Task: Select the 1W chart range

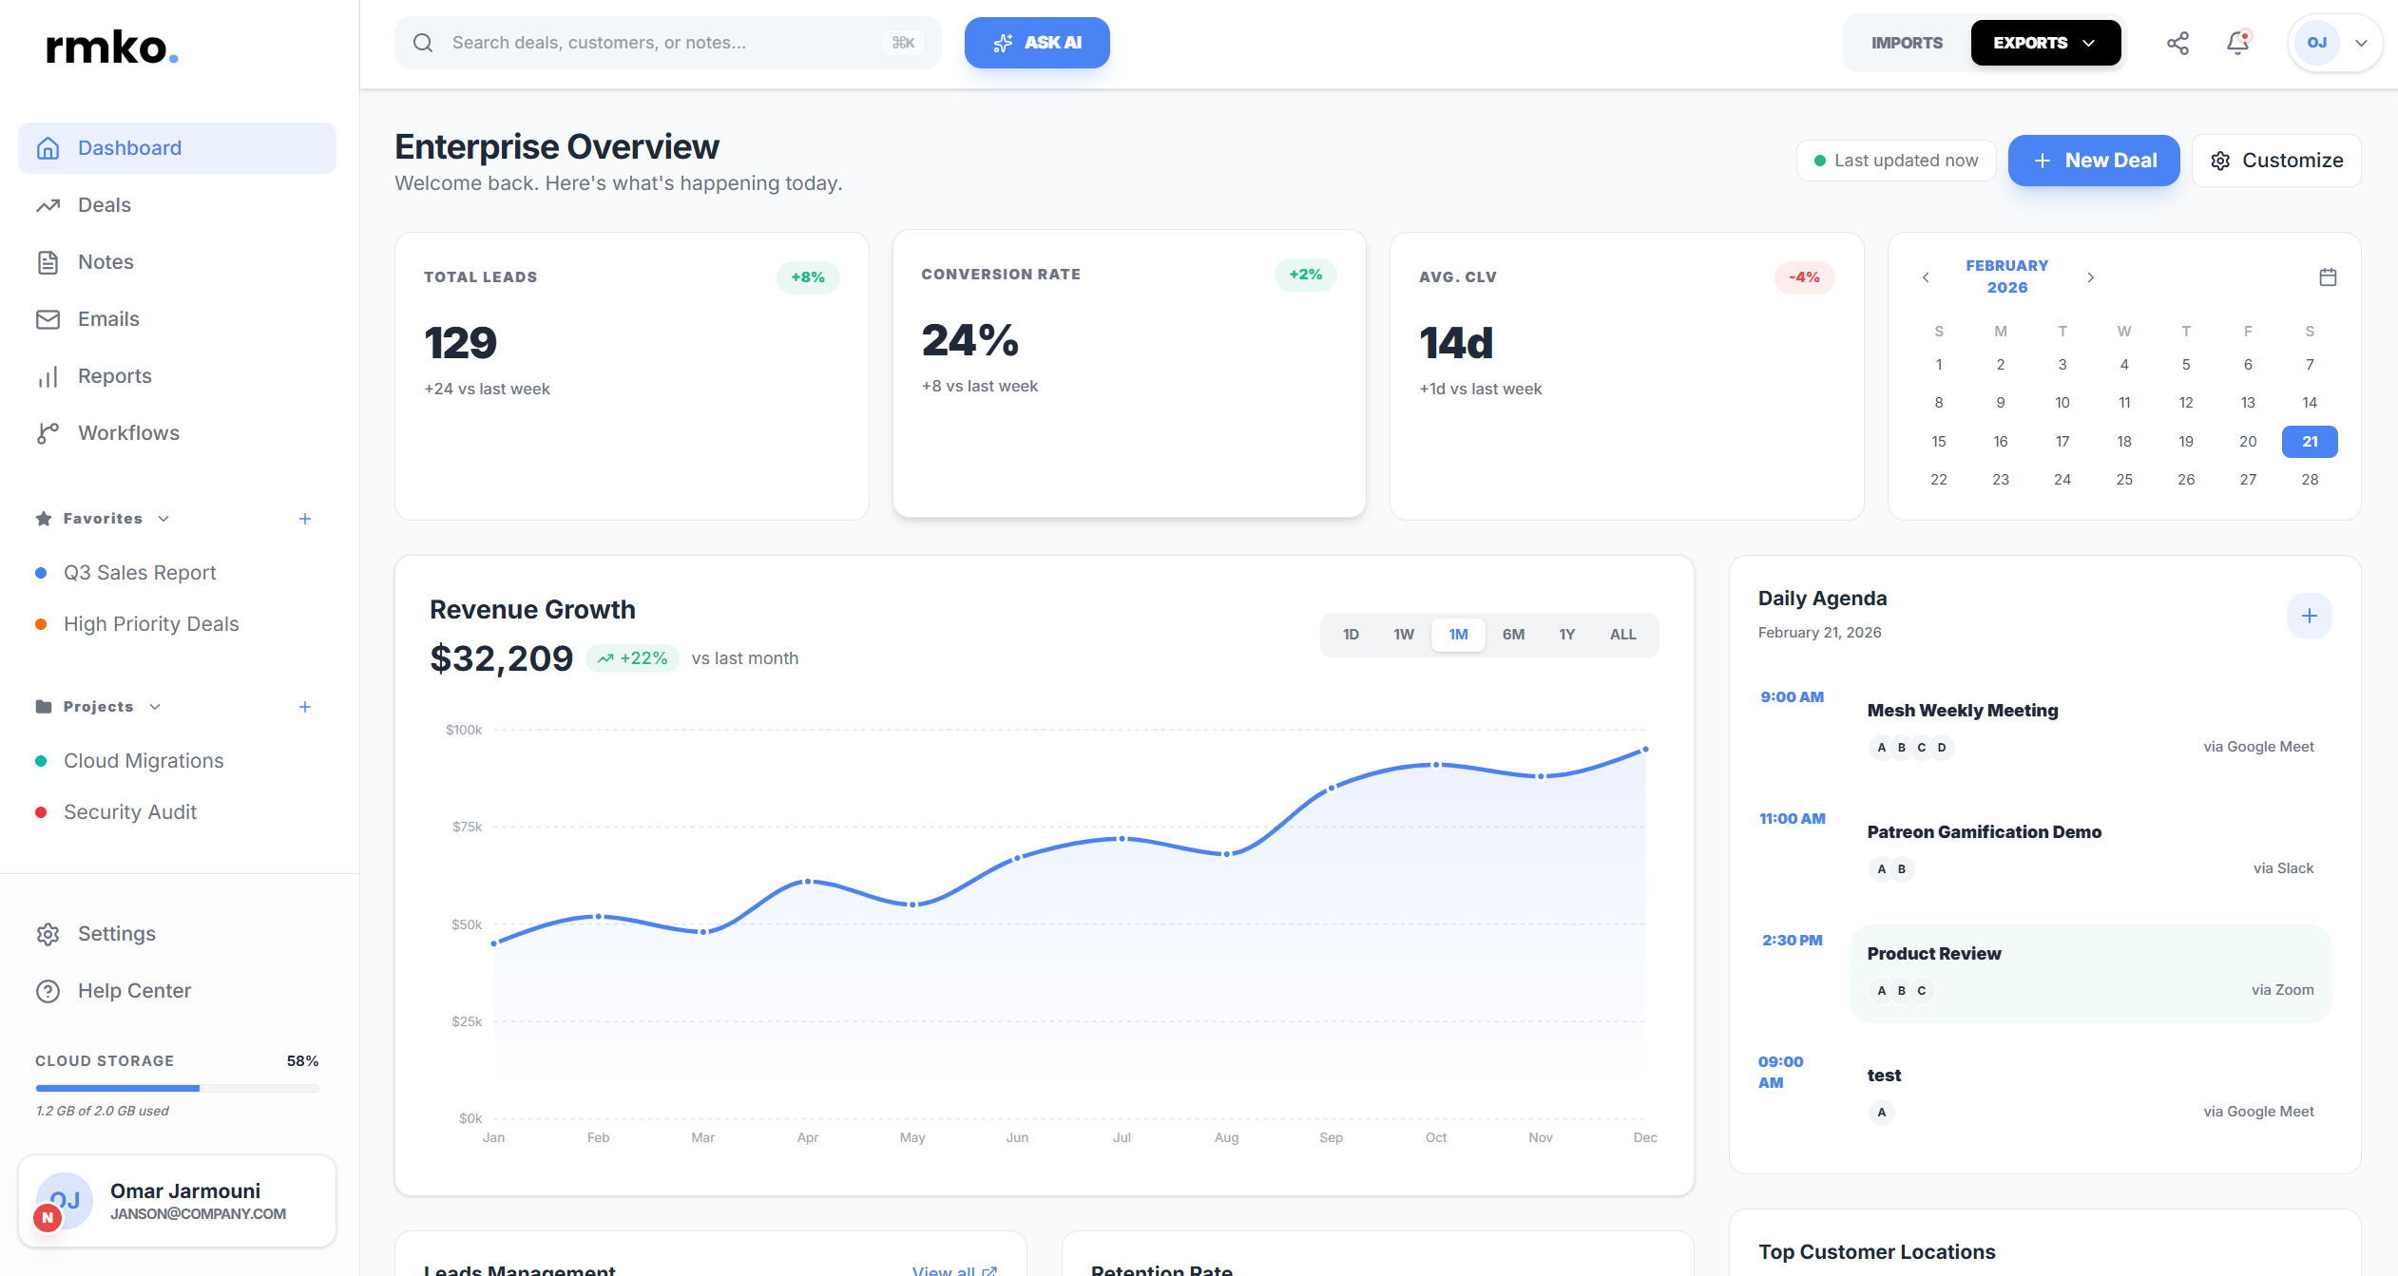Action: pos(1403,635)
